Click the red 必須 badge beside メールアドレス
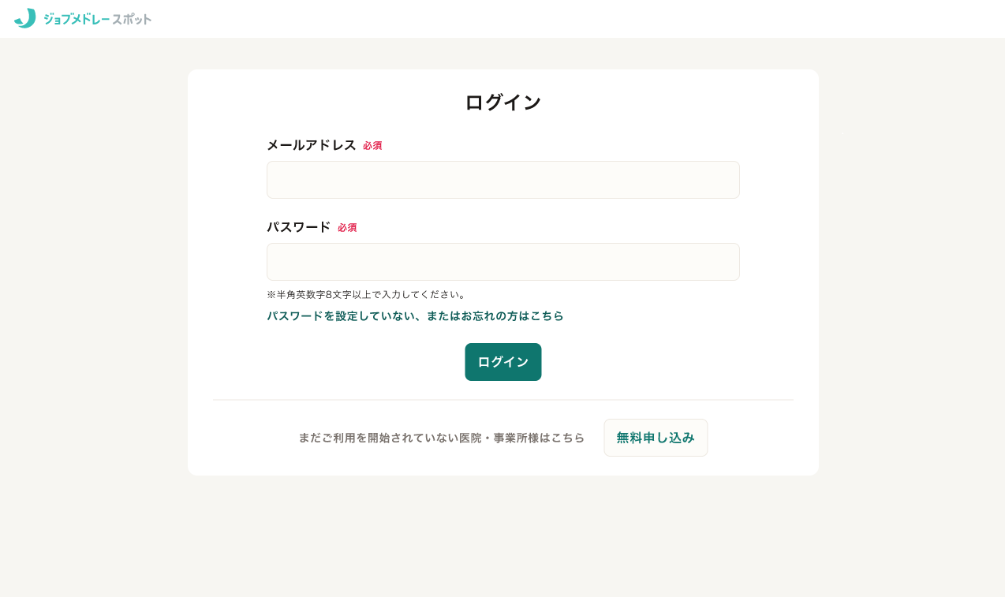Image resolution: width=1005 pixels, height=597 pixels. tap(372, 146)
